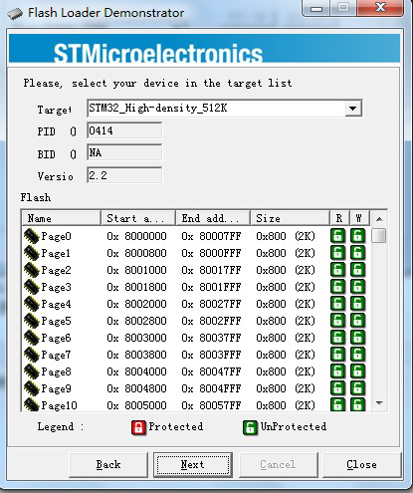This screenshot has width=413, height=493.
Task: Sort flash list by Name column
Action: (62, 218)
